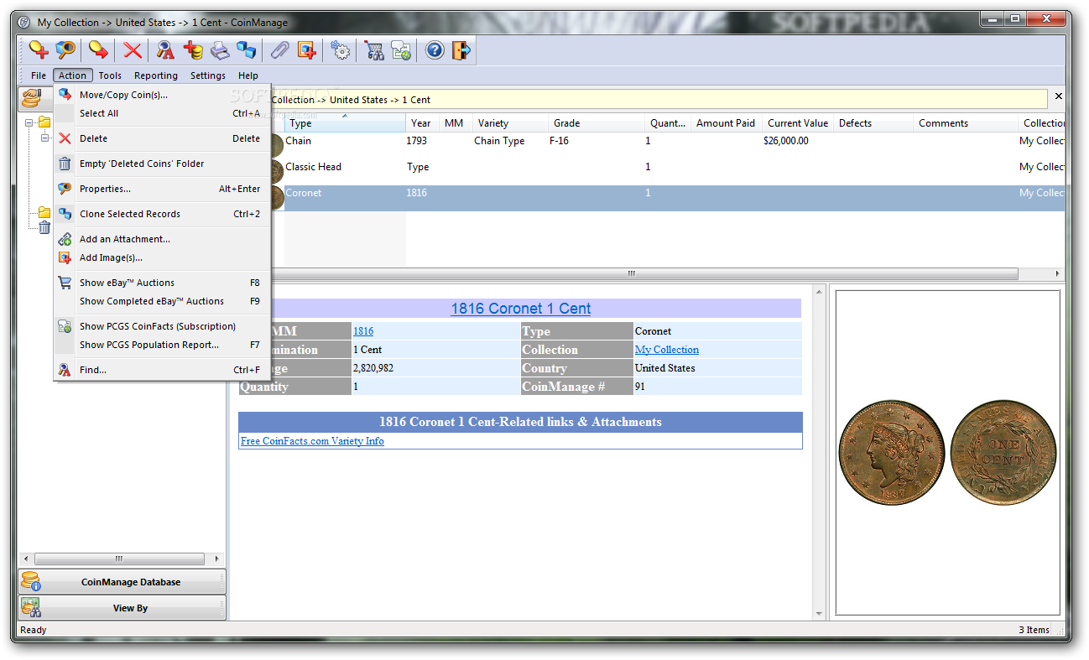The height and width of the screenshot is (660, 1089).
Task: Close the breadcrumb bar with X
Action: point(1058,96)
